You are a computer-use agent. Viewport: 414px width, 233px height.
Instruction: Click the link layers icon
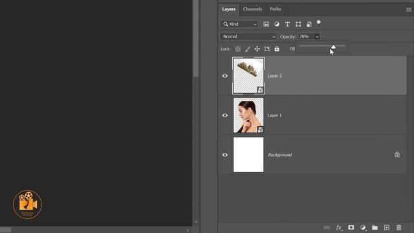click(327, 227)
